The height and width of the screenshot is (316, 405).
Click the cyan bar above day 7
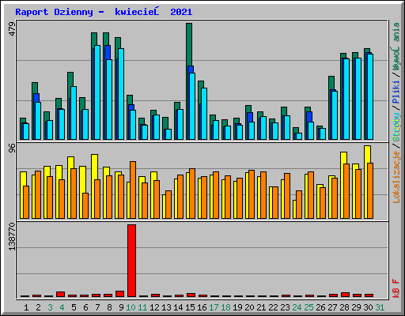point(97,92)
